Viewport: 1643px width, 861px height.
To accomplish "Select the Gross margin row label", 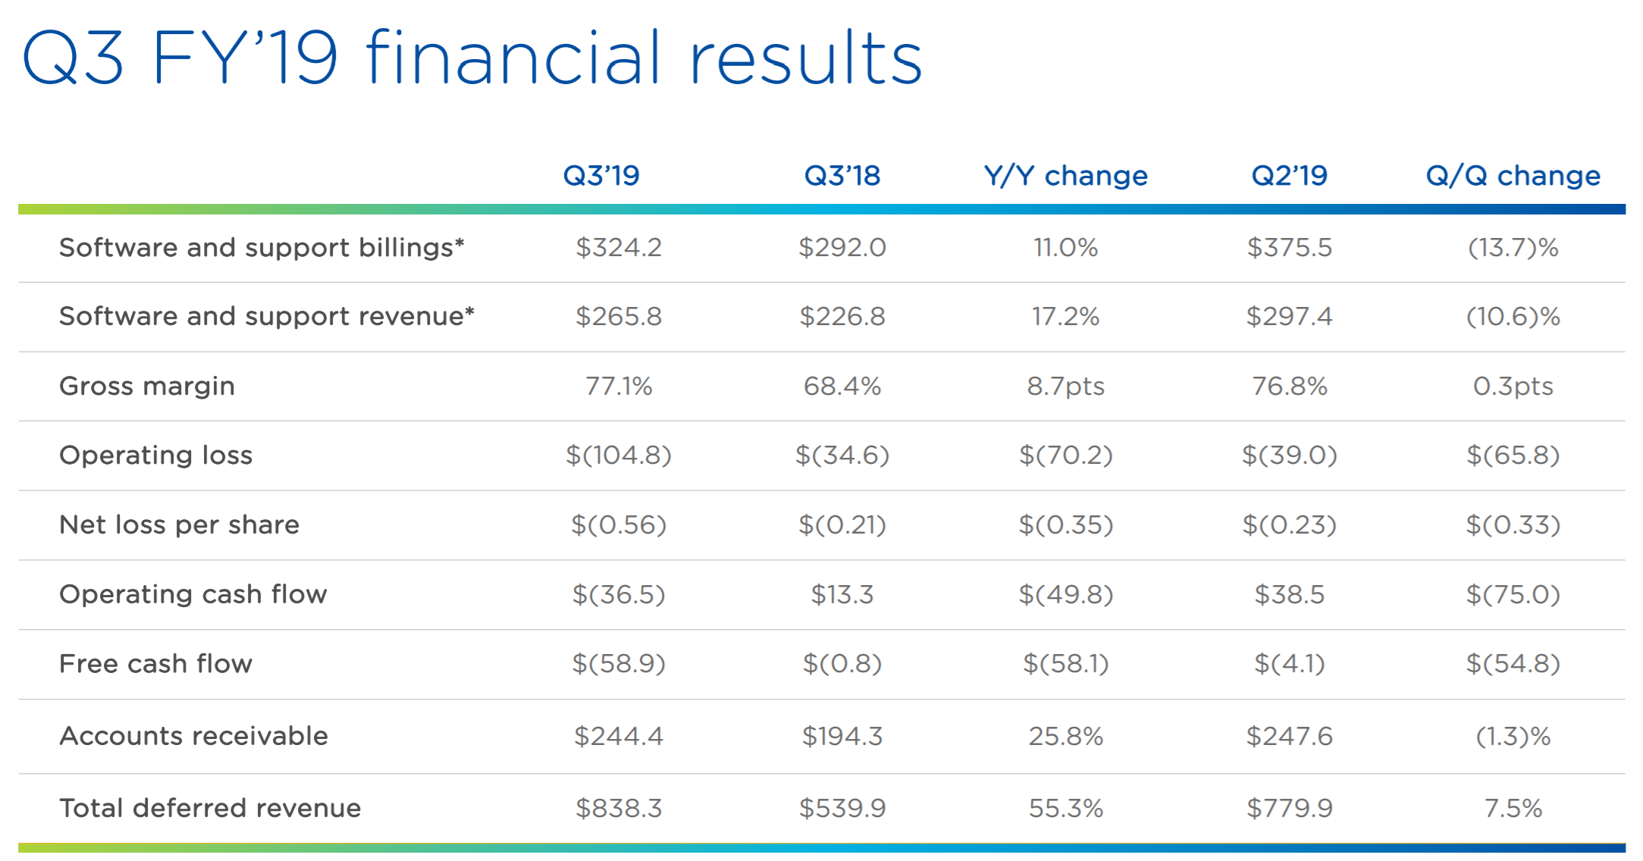I will point(147,387).
